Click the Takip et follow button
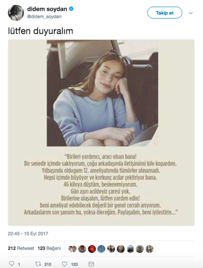Viewport: 203px width, 268px height. [x=165, y=13]
